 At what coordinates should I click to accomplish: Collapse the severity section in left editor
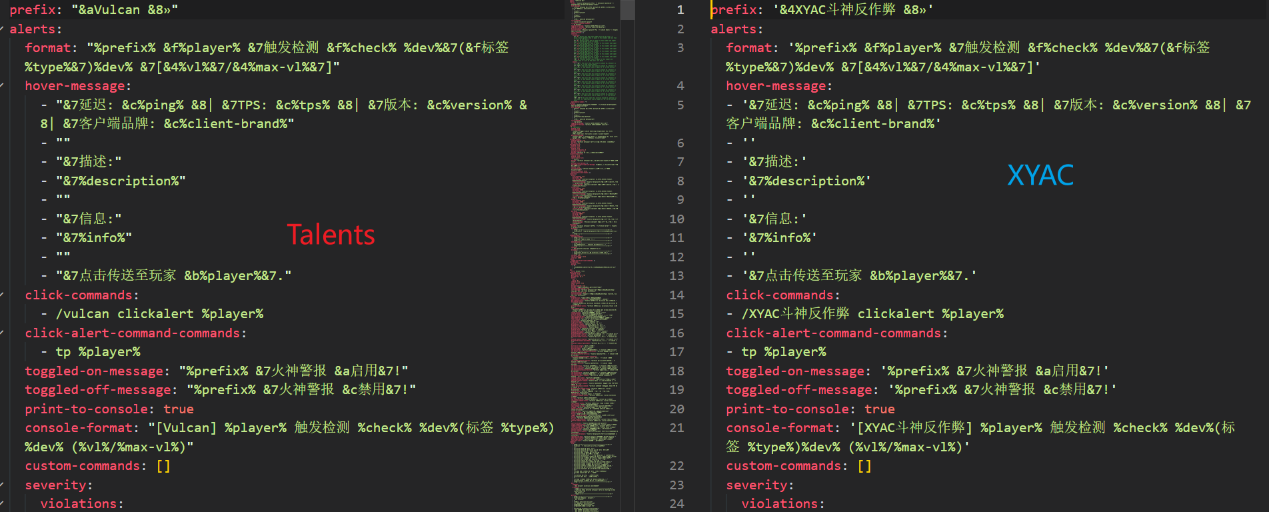click(x=3, y=485)
